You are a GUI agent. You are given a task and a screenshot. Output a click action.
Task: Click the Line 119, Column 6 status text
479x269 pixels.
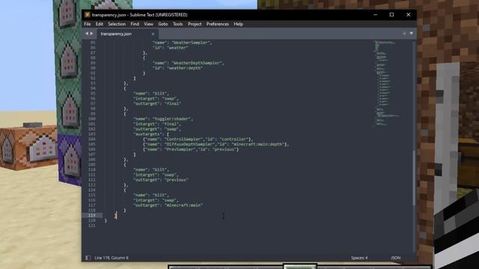(112, 258)
